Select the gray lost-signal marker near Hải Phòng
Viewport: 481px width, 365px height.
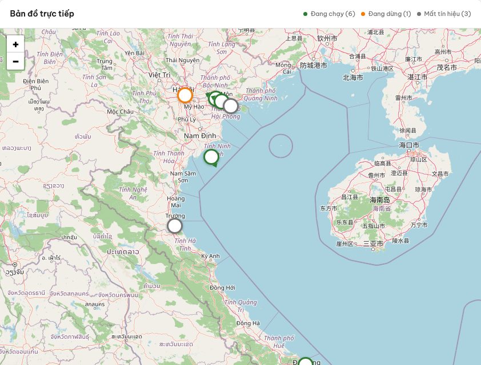[x=231, y=106]
